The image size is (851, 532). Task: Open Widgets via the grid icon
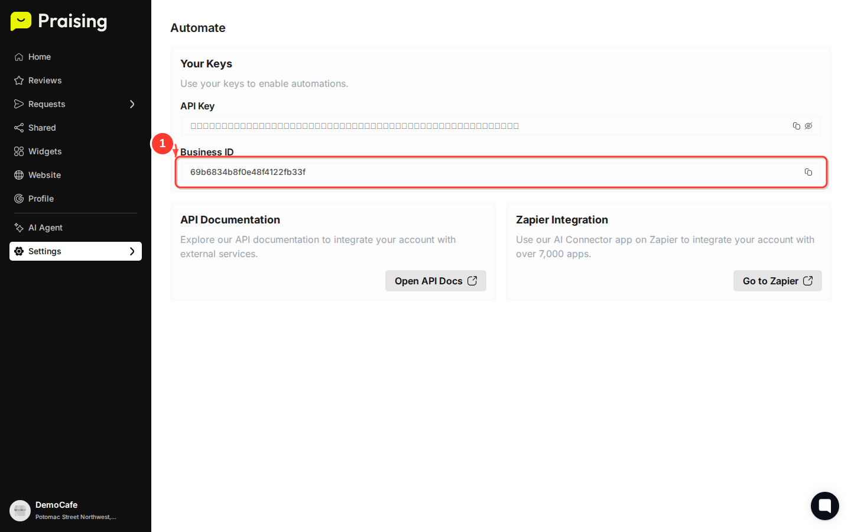tap(18, 151)
